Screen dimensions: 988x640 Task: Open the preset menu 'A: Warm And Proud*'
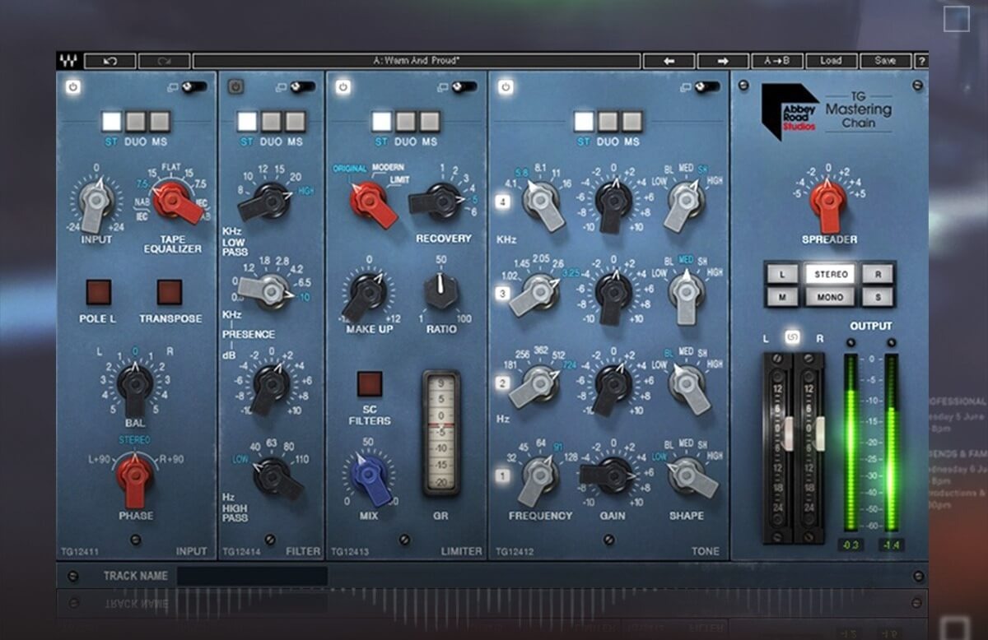point(417,61)
